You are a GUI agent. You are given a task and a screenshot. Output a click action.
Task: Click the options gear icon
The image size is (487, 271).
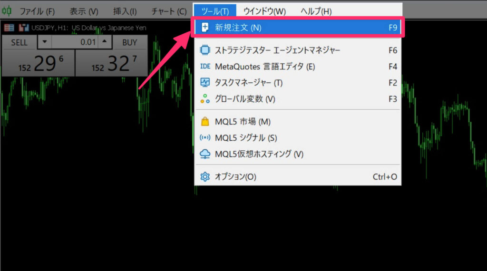coord(205,177)
